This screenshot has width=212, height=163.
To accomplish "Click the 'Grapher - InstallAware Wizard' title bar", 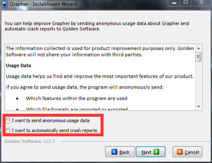I will tap(44, 4).
